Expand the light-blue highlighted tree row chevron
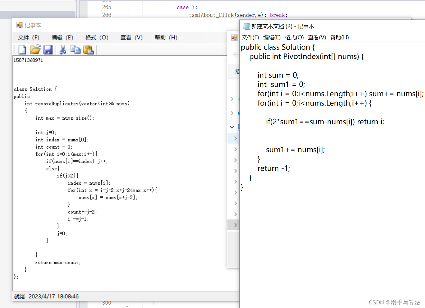This screenshot has width=425, height=308. point(236,138)
